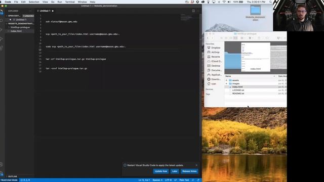Open the Edit menu
The width and height of the screenshot is (324, 182).
[23, 2]
